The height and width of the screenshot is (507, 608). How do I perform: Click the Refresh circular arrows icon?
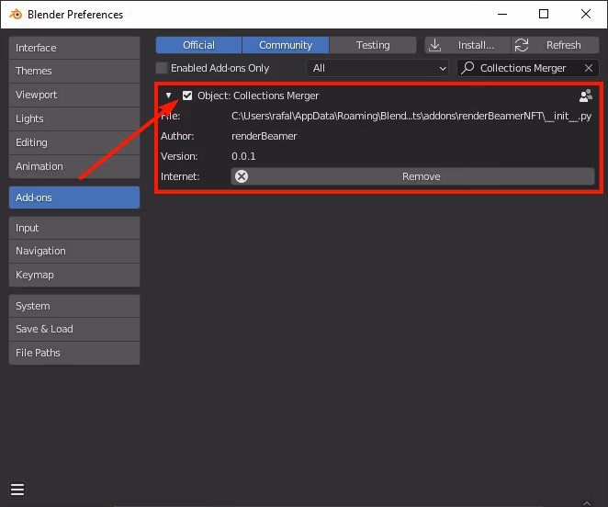coord(522,45)
